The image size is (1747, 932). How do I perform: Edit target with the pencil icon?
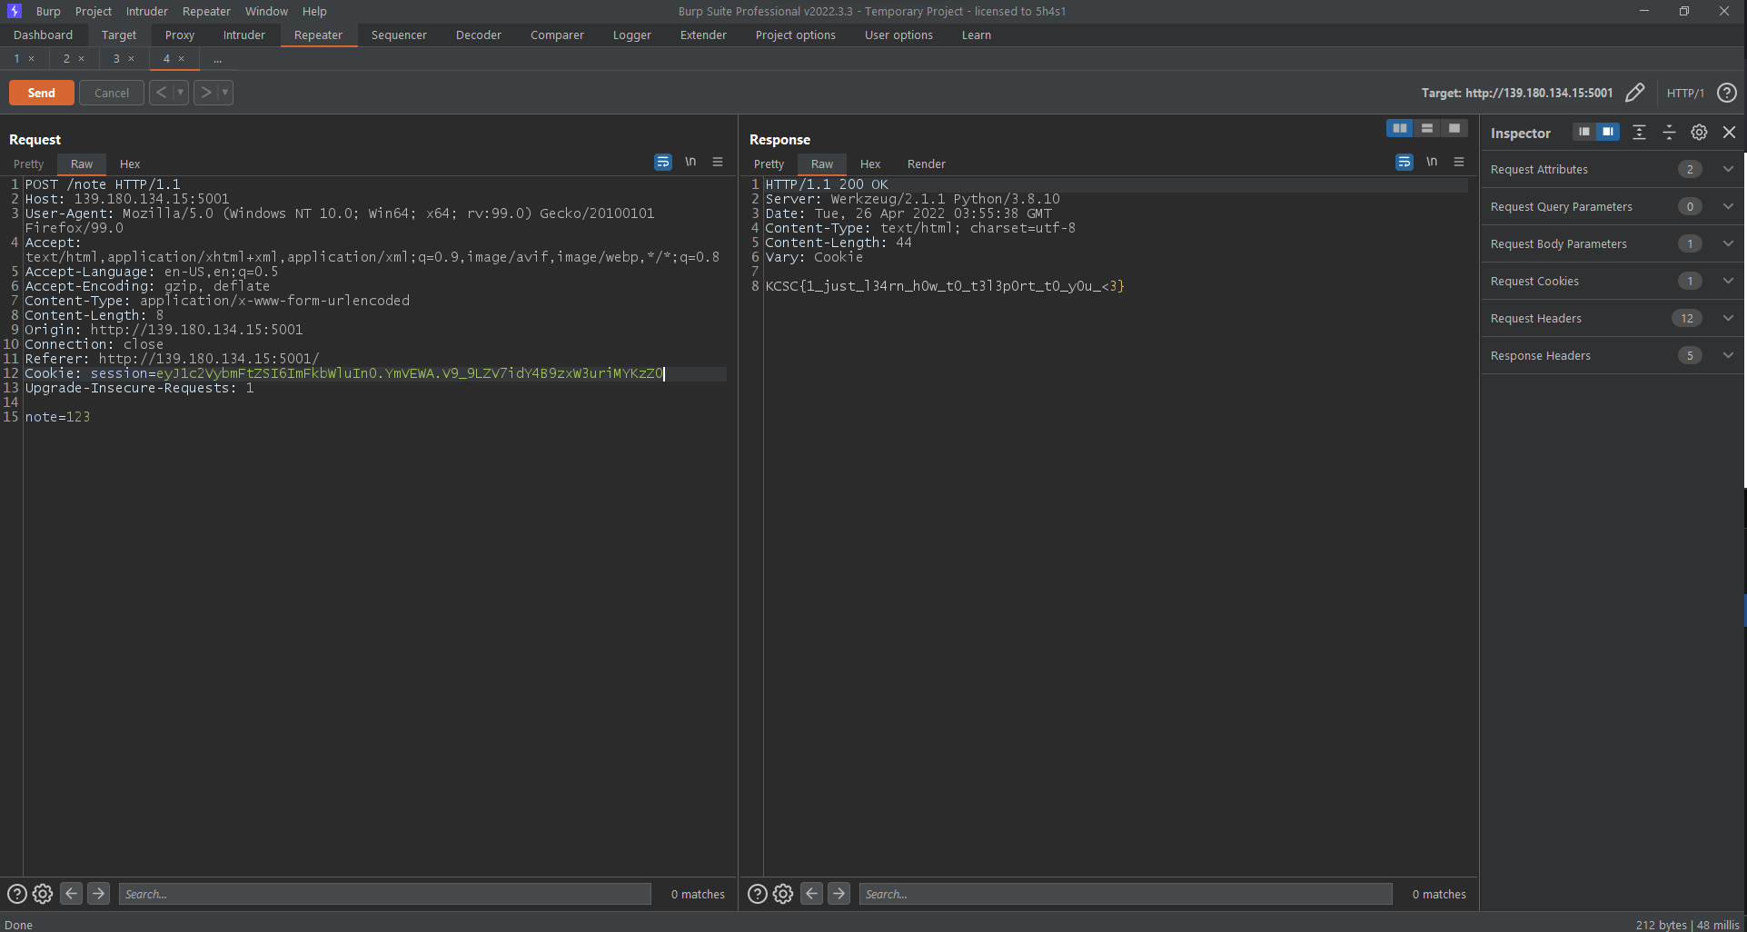1634,93
